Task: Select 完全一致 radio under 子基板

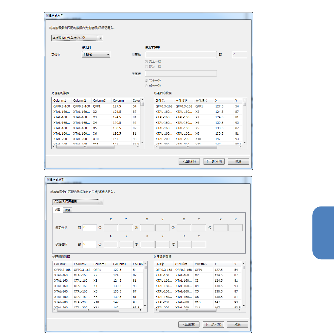Action: 146,81
